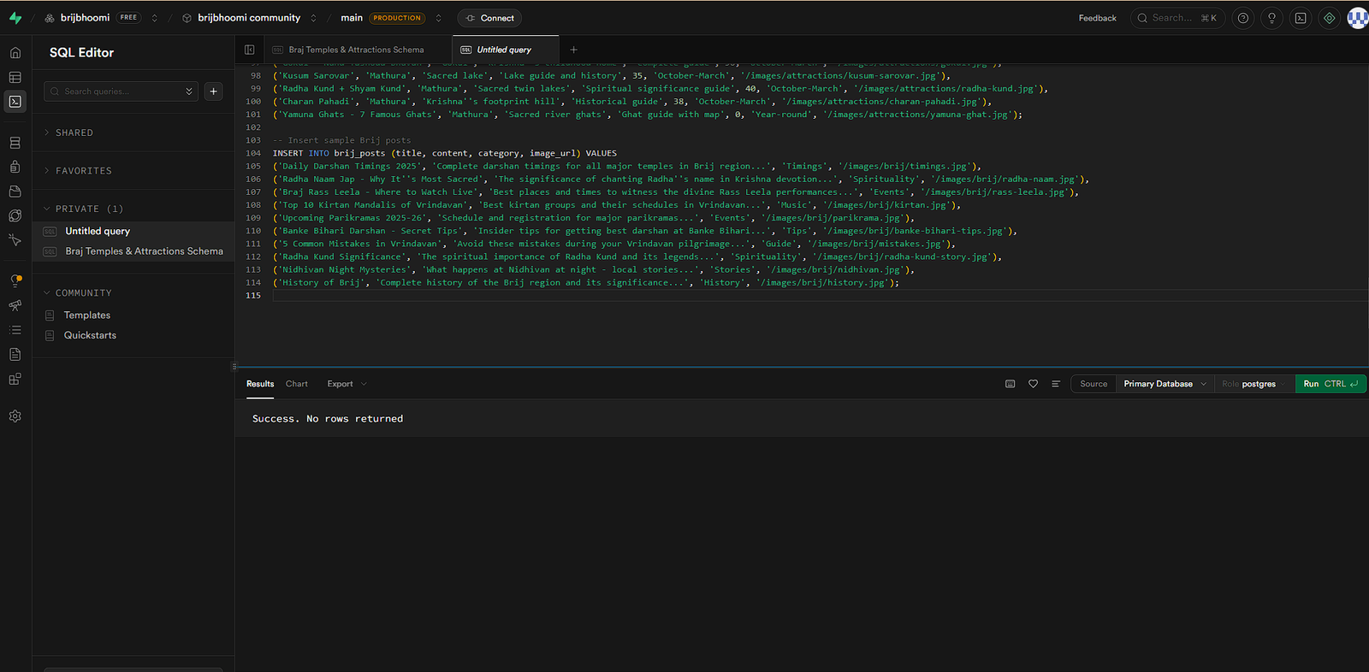Open inline SQL terminal icon in header
The height and width of the screenshot is (672, 1369).
click(1301, 18)
